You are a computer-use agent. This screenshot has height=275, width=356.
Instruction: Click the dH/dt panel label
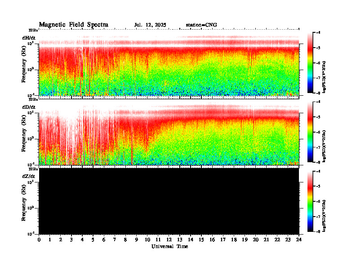point(29,38)
